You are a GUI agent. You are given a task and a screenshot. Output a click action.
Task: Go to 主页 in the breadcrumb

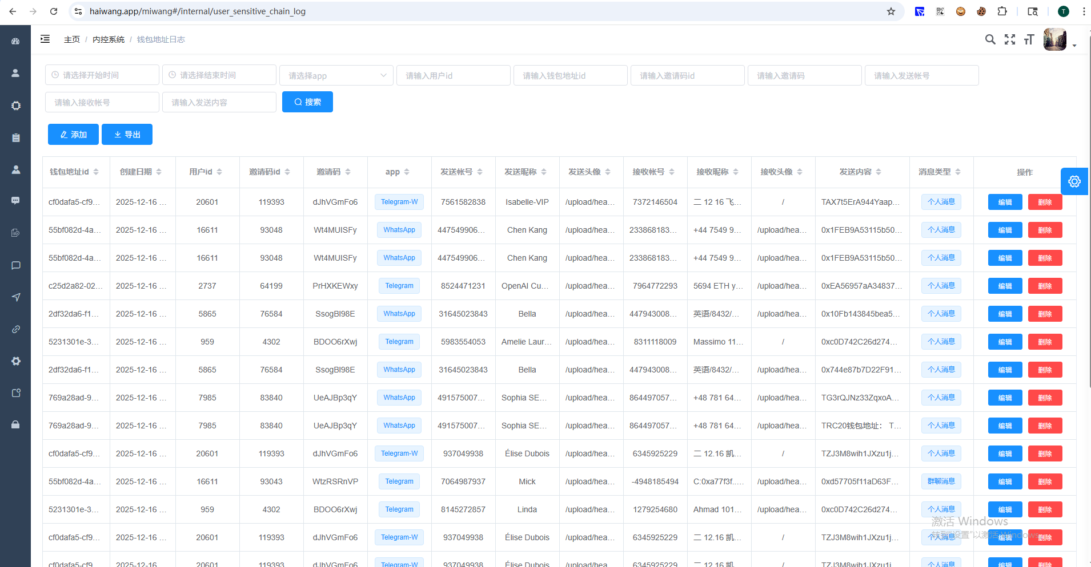[72, 39]
